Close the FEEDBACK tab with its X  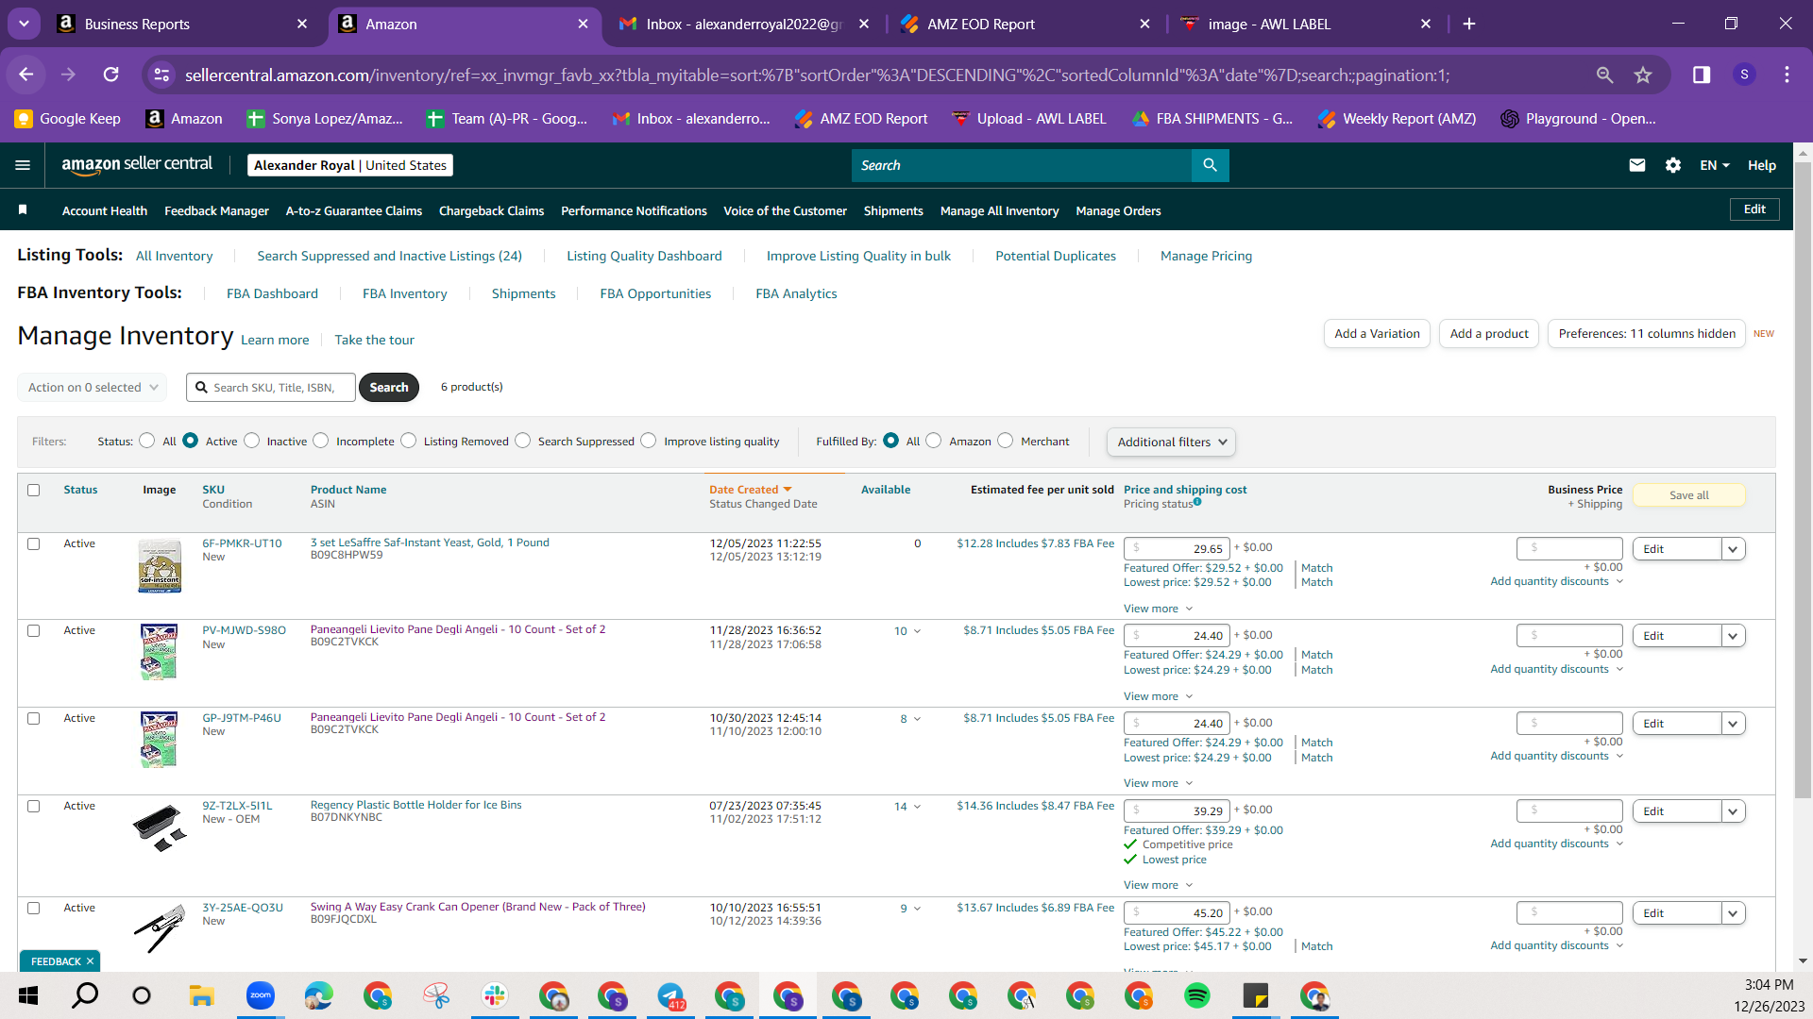click(x=91, y=961)
